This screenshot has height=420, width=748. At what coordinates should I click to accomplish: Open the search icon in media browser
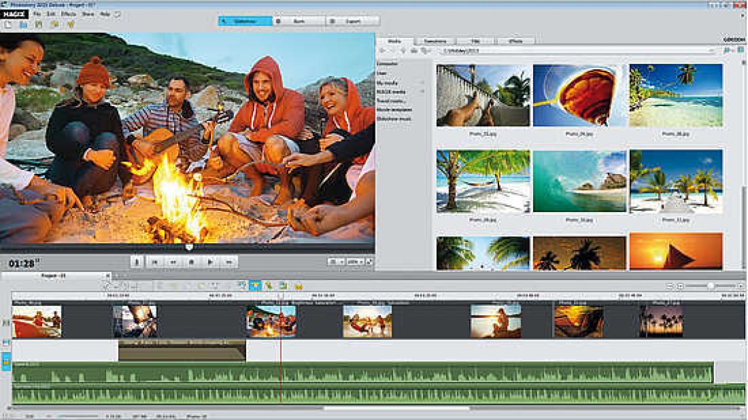coord(727,51)
